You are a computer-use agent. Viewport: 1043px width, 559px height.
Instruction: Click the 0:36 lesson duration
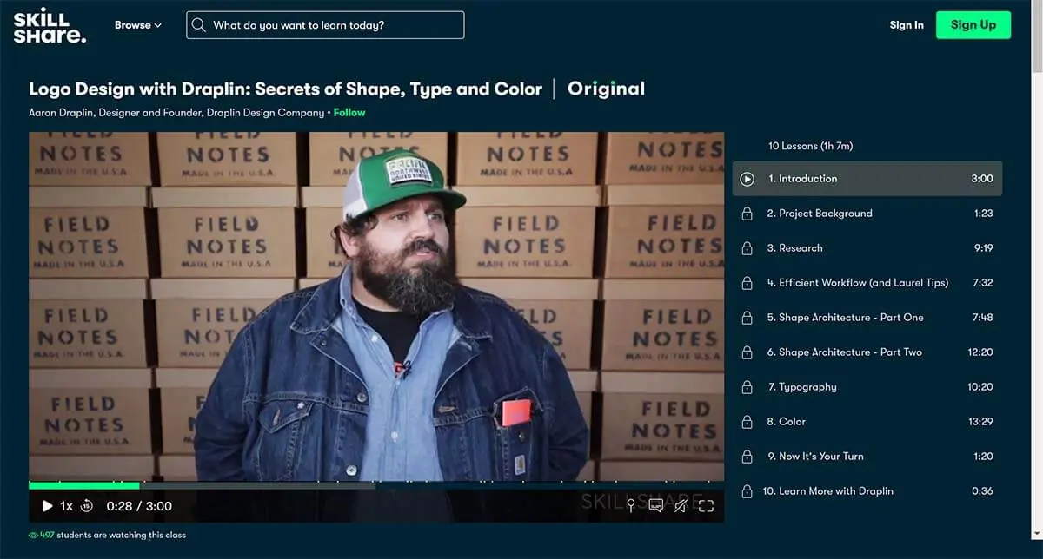[x=982, y=491]
